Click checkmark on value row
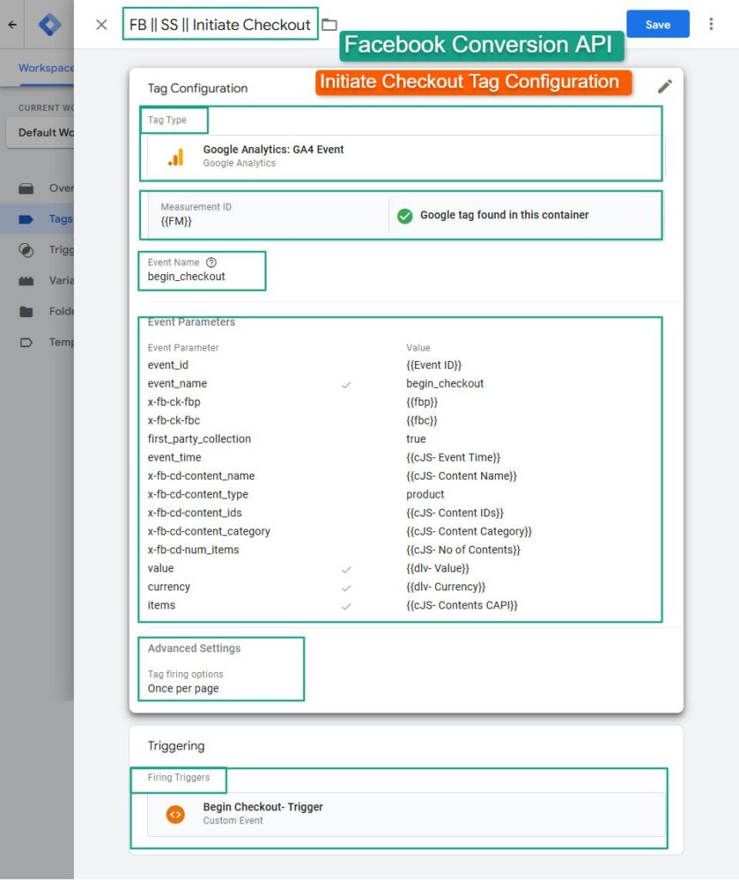 click(x=346, y=569)
